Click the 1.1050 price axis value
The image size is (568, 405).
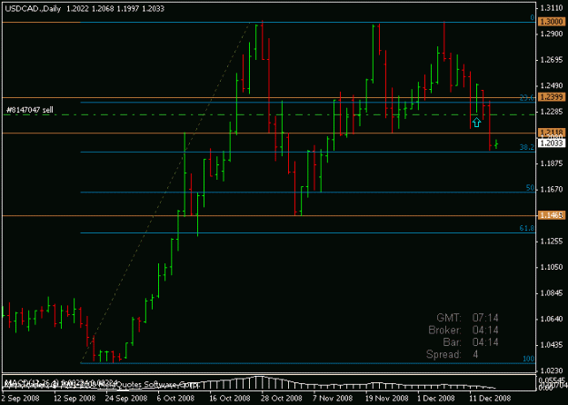click(x=552, y=267)
